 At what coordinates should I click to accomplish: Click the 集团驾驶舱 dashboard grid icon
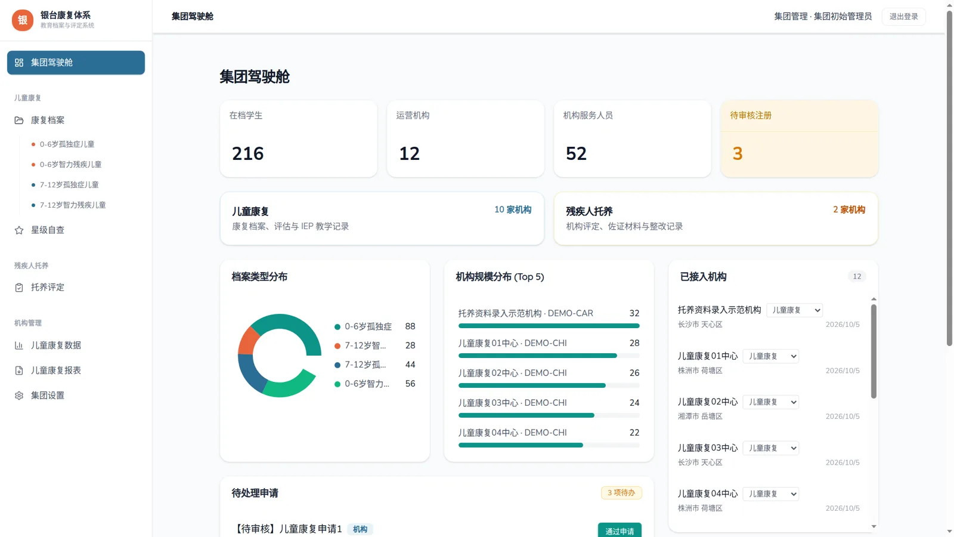[x=19, y=63]
